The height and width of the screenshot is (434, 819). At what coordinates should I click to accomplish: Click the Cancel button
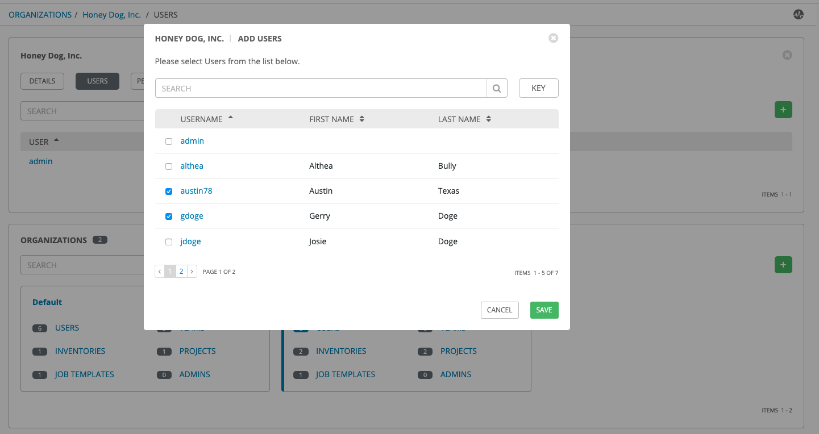pyautogui.click(x=500, y=310)
